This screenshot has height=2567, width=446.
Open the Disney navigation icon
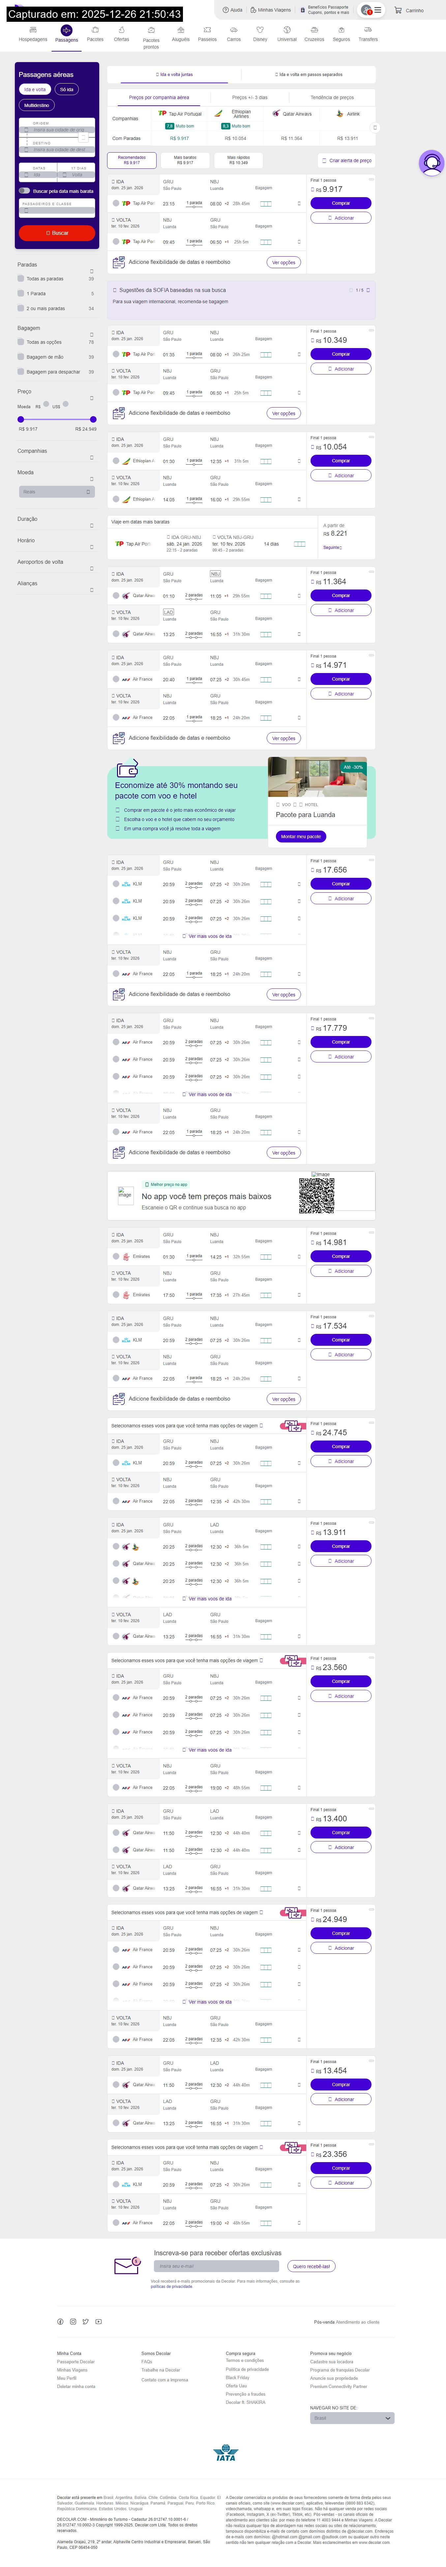point(260,32)
